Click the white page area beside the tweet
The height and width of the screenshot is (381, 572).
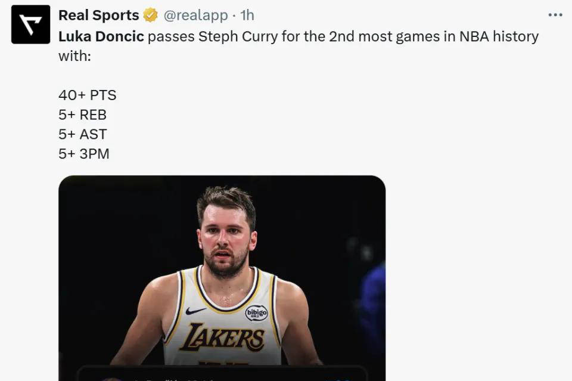tap(477, 238)
